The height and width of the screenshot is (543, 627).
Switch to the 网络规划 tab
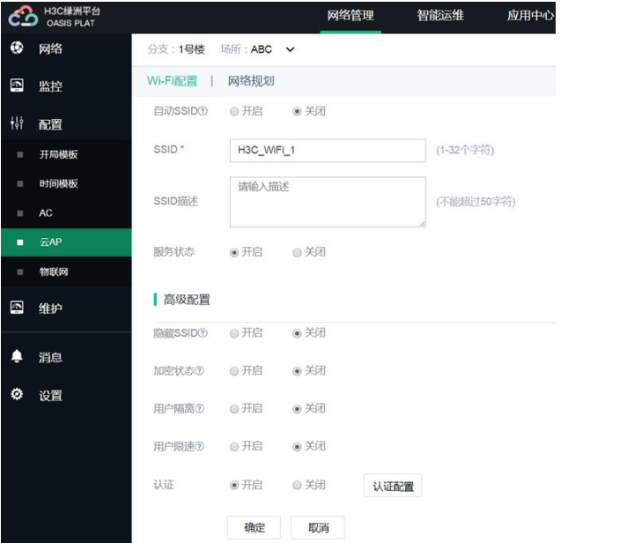[251, 81]
